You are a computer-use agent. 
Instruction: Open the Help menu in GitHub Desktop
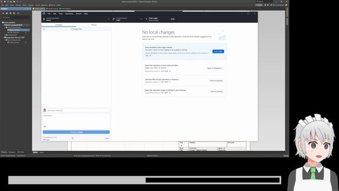pyautogui.click(x=86, y=14)
